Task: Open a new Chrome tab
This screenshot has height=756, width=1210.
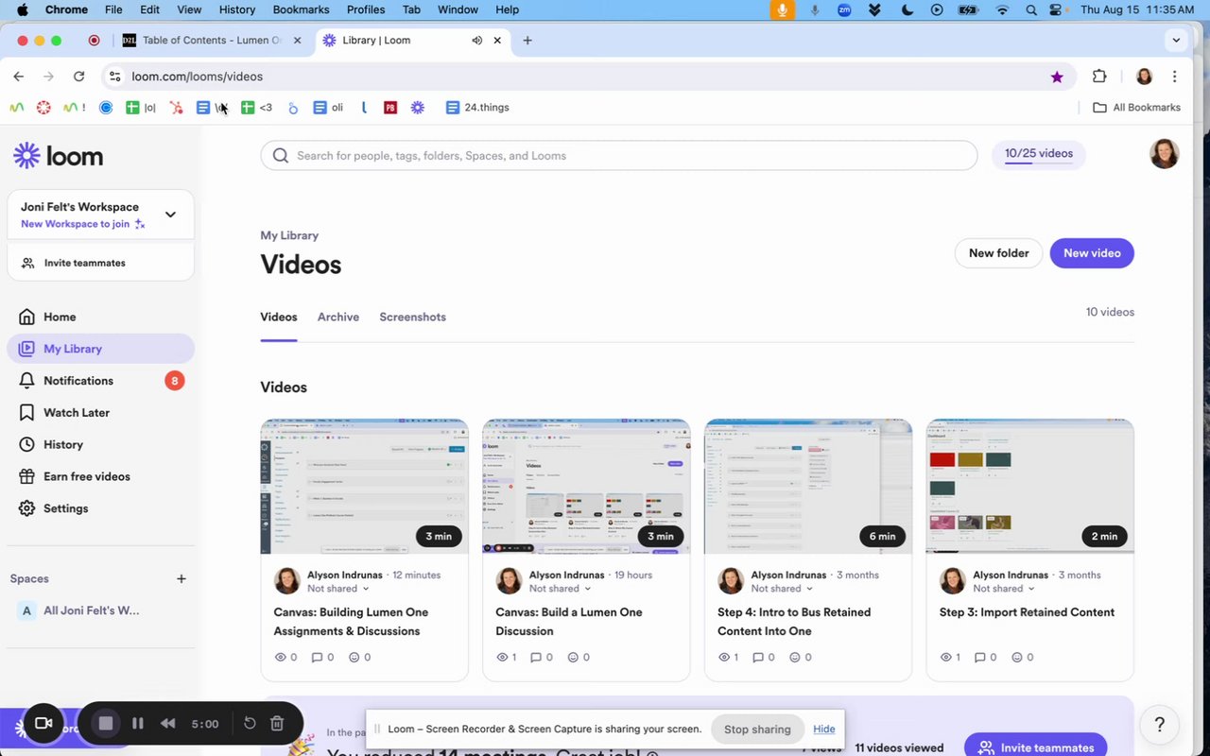Action: [x=527, y=41]
